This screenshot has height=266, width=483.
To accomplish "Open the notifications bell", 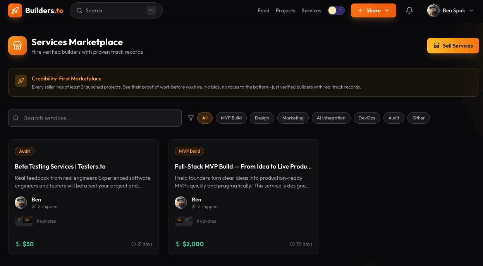I will (409, 10).
